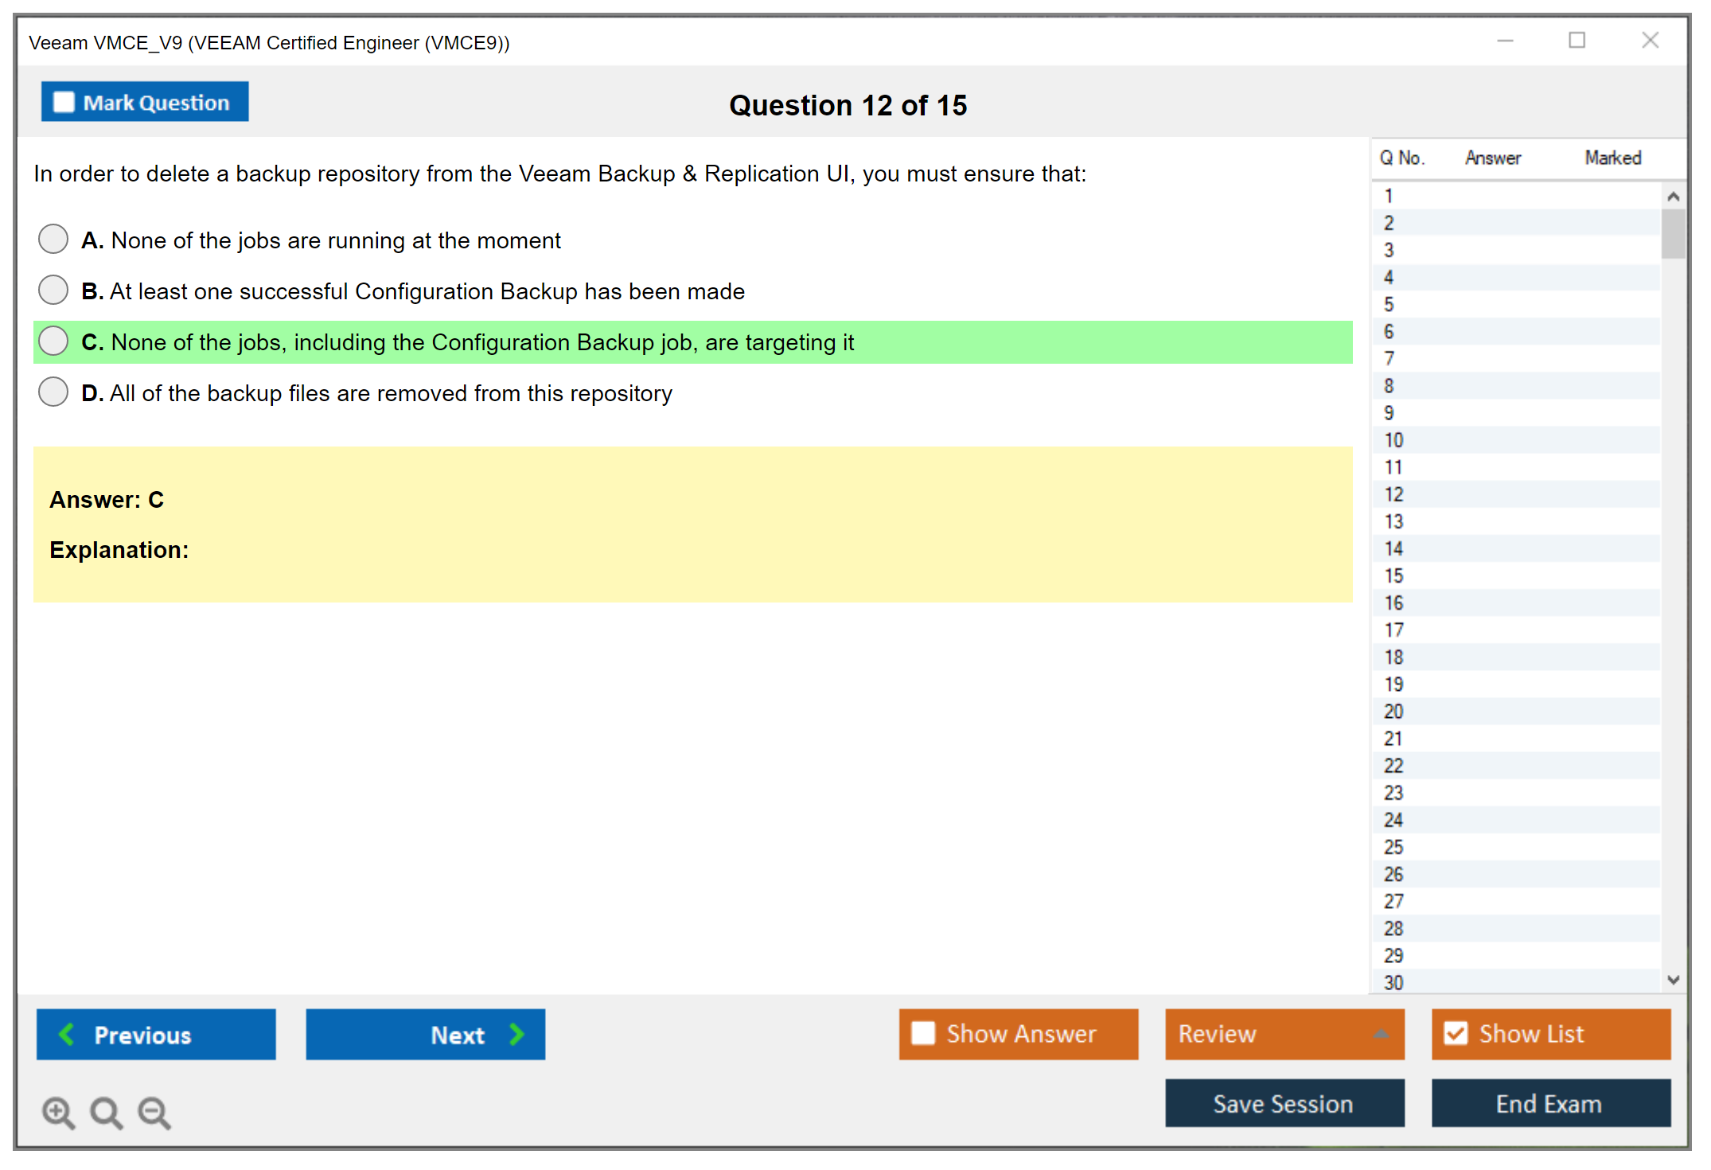
Task: Click the End Exam button
Action: (x=1549, y=1103)
